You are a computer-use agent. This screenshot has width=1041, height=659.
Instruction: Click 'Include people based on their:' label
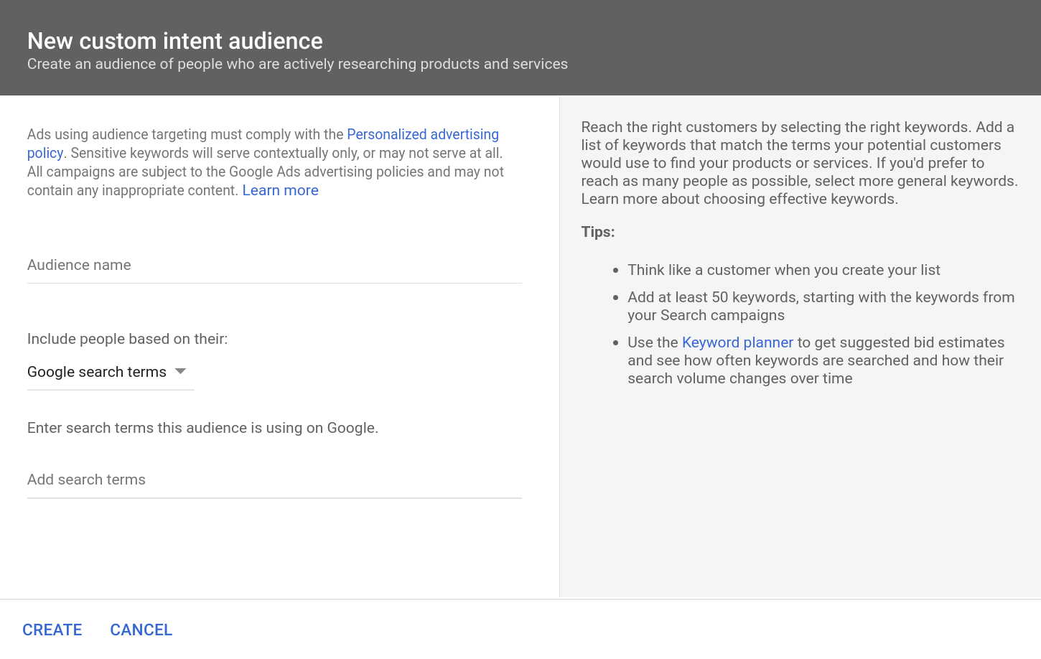tap(128, 339)
